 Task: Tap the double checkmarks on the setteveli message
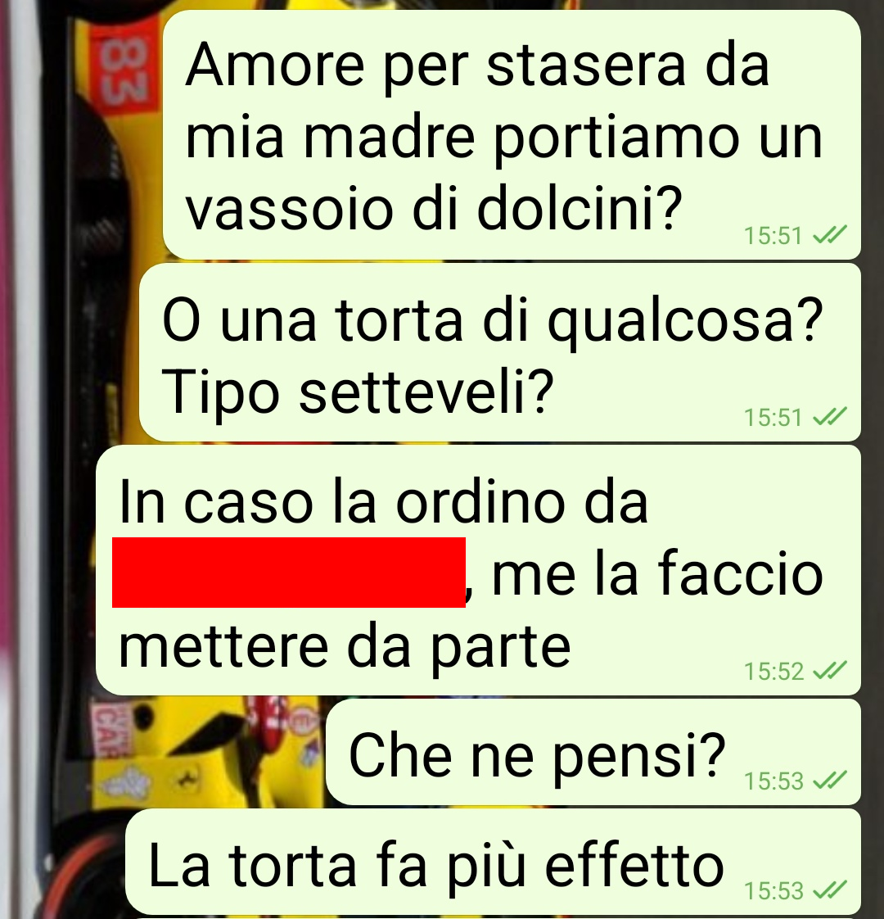[829, 417]
